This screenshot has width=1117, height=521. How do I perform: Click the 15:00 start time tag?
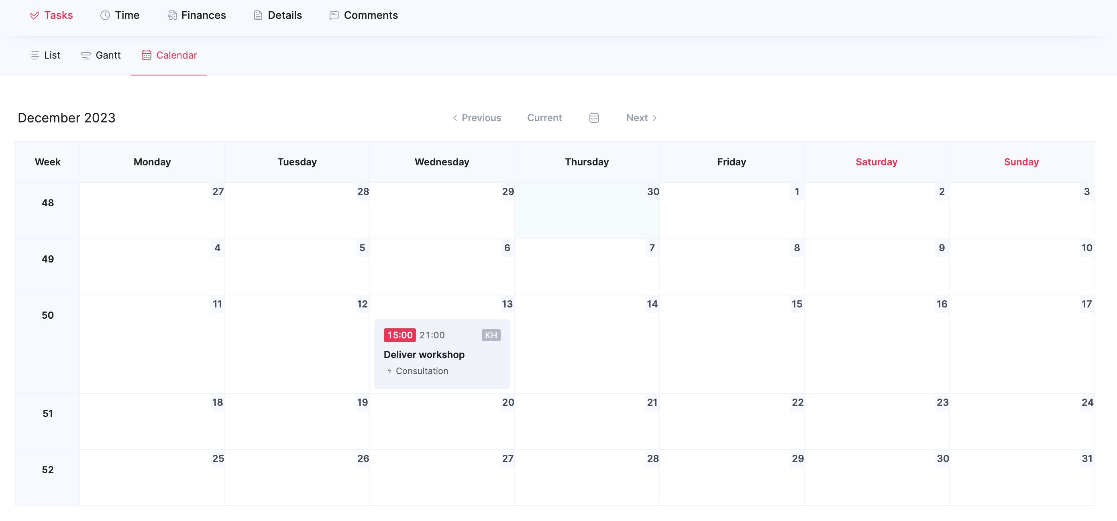tap(400, 335)
